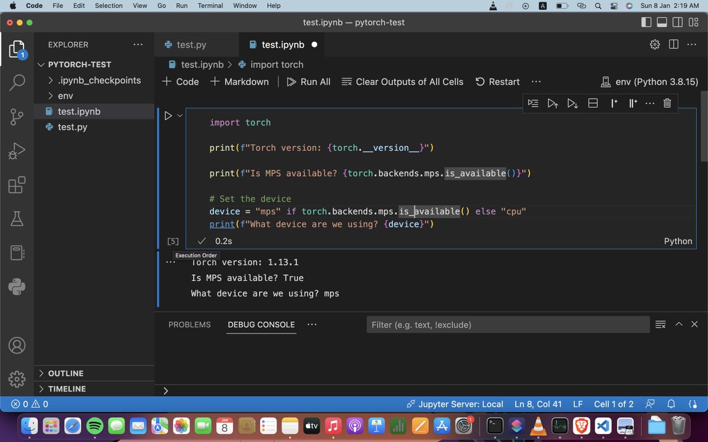Click Jupyter Server: Local status item

pos(455,404)
